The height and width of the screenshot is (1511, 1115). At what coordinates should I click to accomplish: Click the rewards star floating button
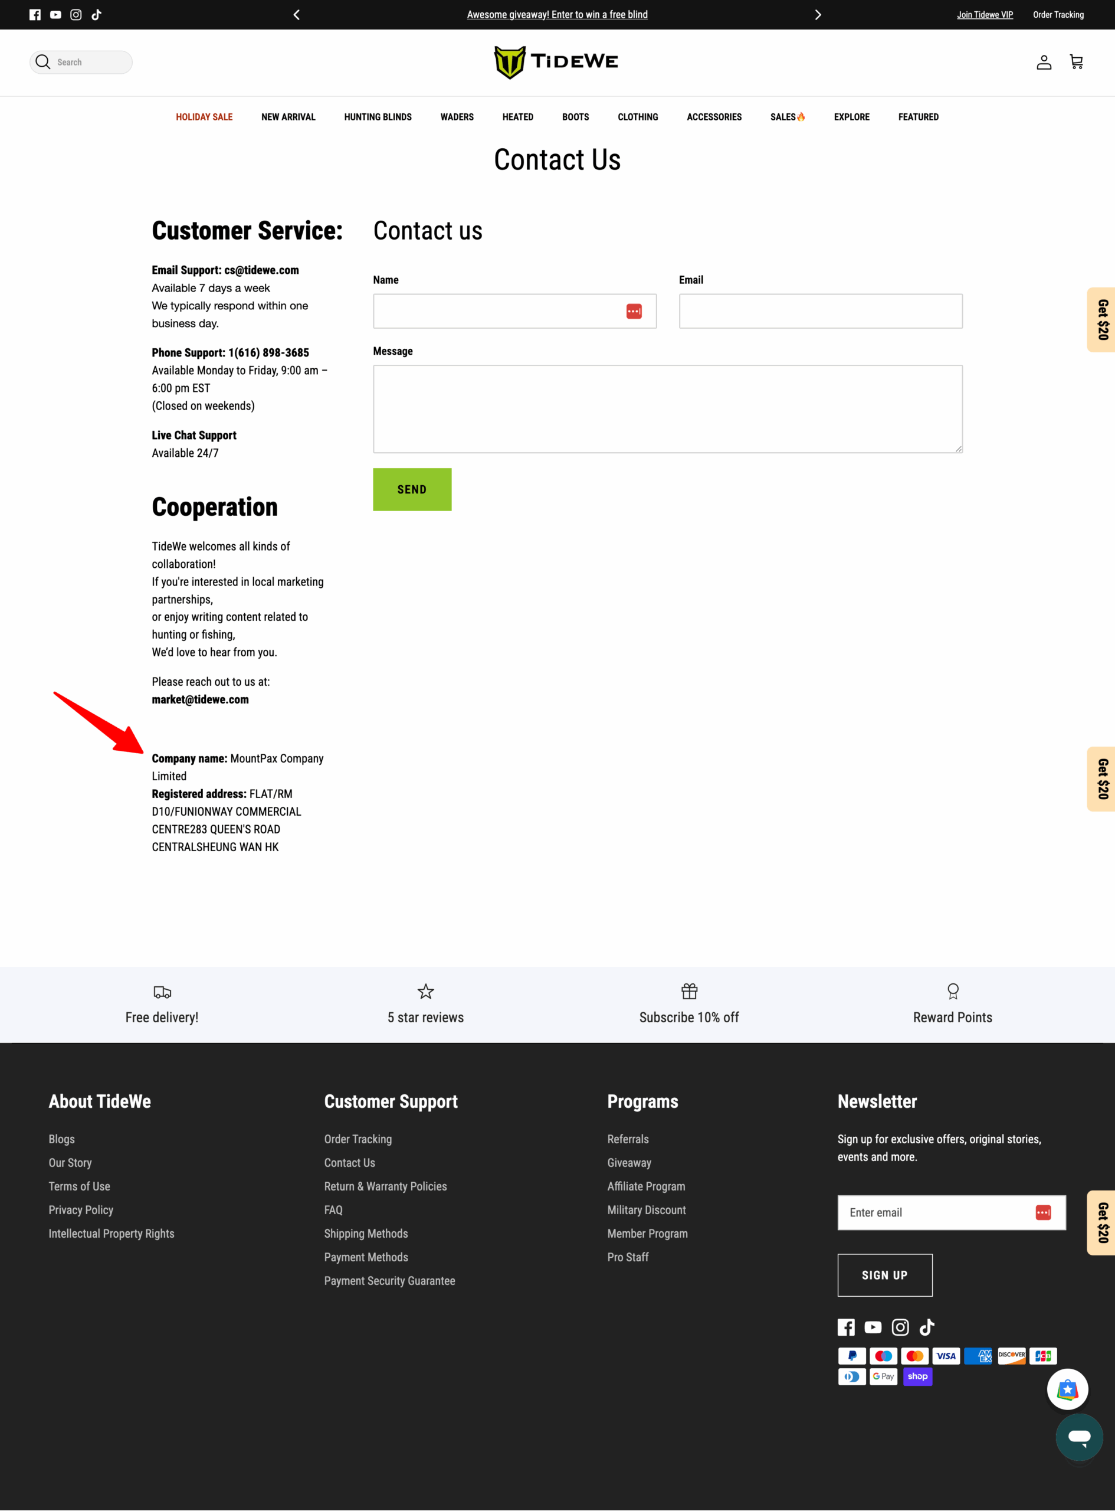click(1067, 1389)
